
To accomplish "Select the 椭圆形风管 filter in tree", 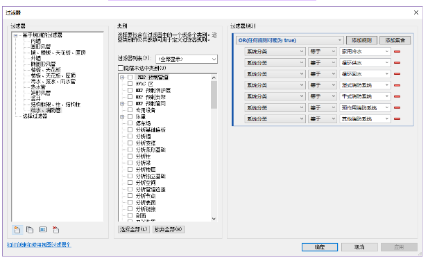I will coord(43,64).
